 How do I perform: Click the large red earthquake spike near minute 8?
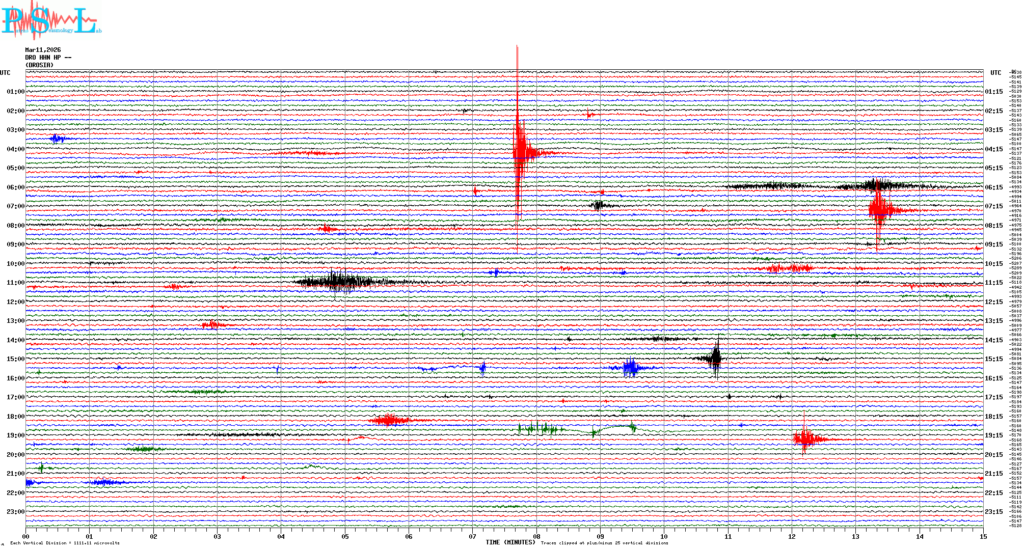click(x=519, y=152)
